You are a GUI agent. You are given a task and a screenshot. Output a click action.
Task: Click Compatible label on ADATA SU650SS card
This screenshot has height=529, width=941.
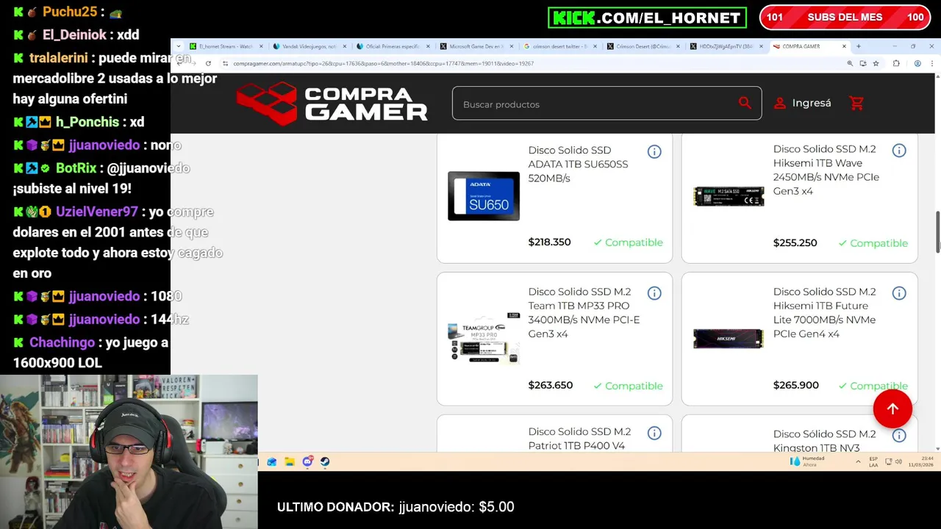(628, 242)
